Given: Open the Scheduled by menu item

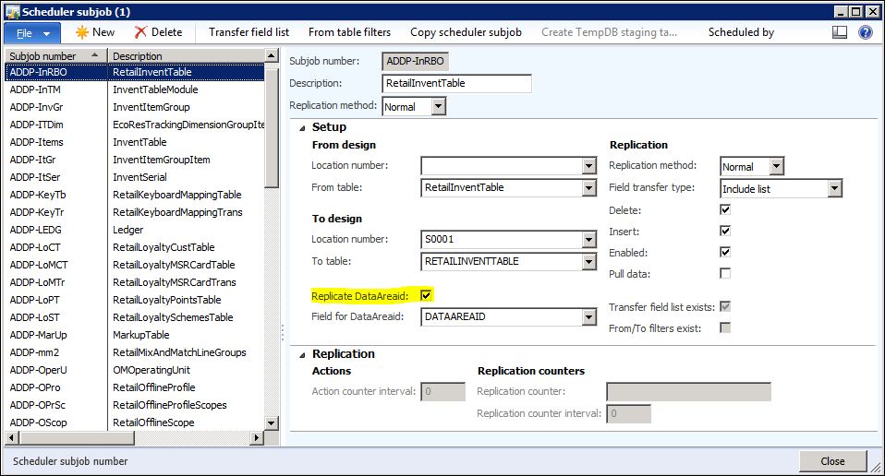Looking at the screenshot, I should tap(741, 32).
